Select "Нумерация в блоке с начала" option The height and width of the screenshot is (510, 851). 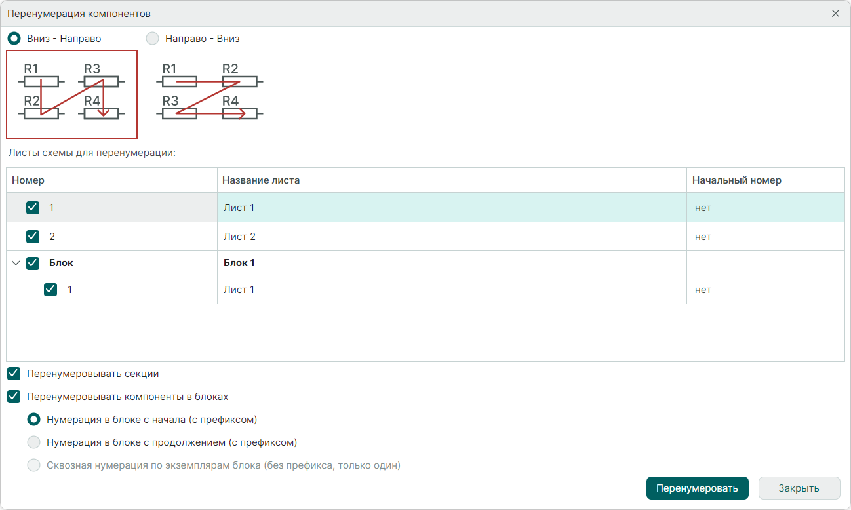(x=33, y=420)
